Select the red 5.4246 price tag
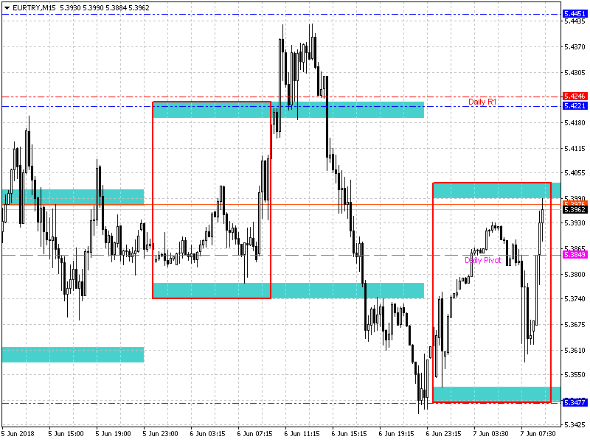Image resolution: width=590 pixels, height=442 pixels. pos(575,97)
